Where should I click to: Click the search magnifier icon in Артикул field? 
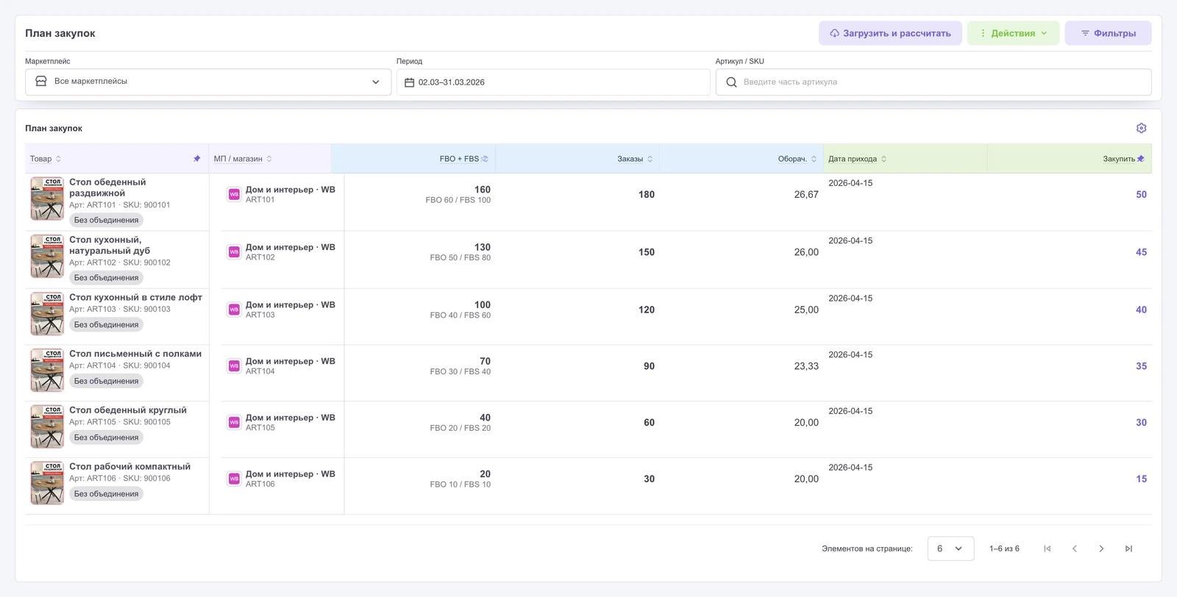[731, 82]
